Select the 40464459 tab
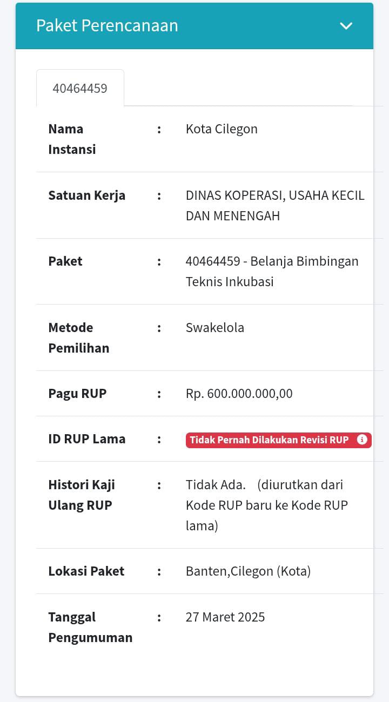The image size is (389, 702). (x=80, y=89)
